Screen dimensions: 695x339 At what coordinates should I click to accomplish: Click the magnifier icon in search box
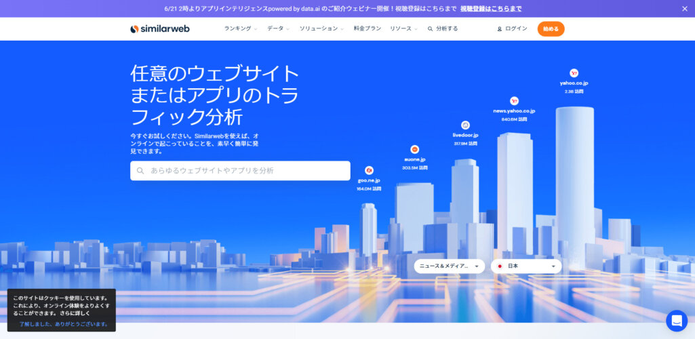click(140, 171)
